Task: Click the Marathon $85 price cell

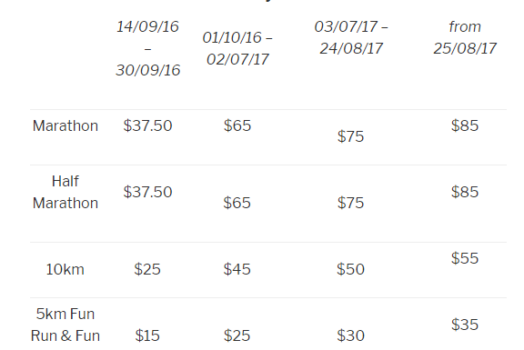Action: 465,125
